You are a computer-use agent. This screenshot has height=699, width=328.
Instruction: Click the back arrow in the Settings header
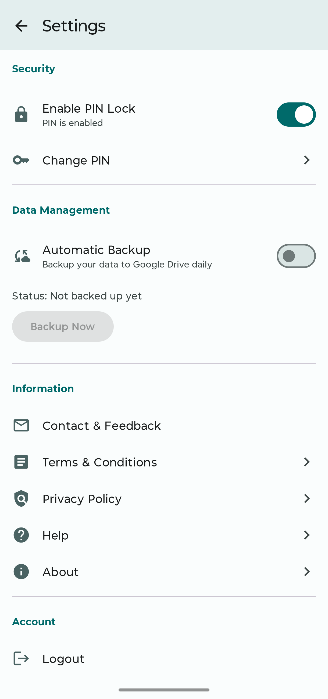(x=21, y=26)
